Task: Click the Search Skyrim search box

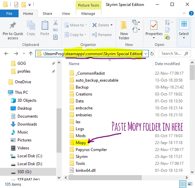Action: 175,54
